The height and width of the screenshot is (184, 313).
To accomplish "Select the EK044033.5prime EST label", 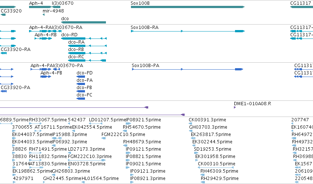I will click(x=32, y=142).
